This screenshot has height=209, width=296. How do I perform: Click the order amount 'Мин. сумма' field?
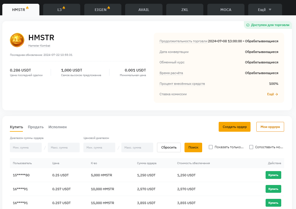(x=26, y=147)
